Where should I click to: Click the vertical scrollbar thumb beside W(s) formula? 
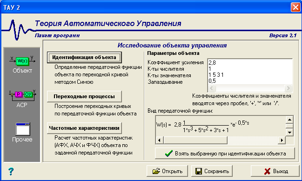click(289, 126)
